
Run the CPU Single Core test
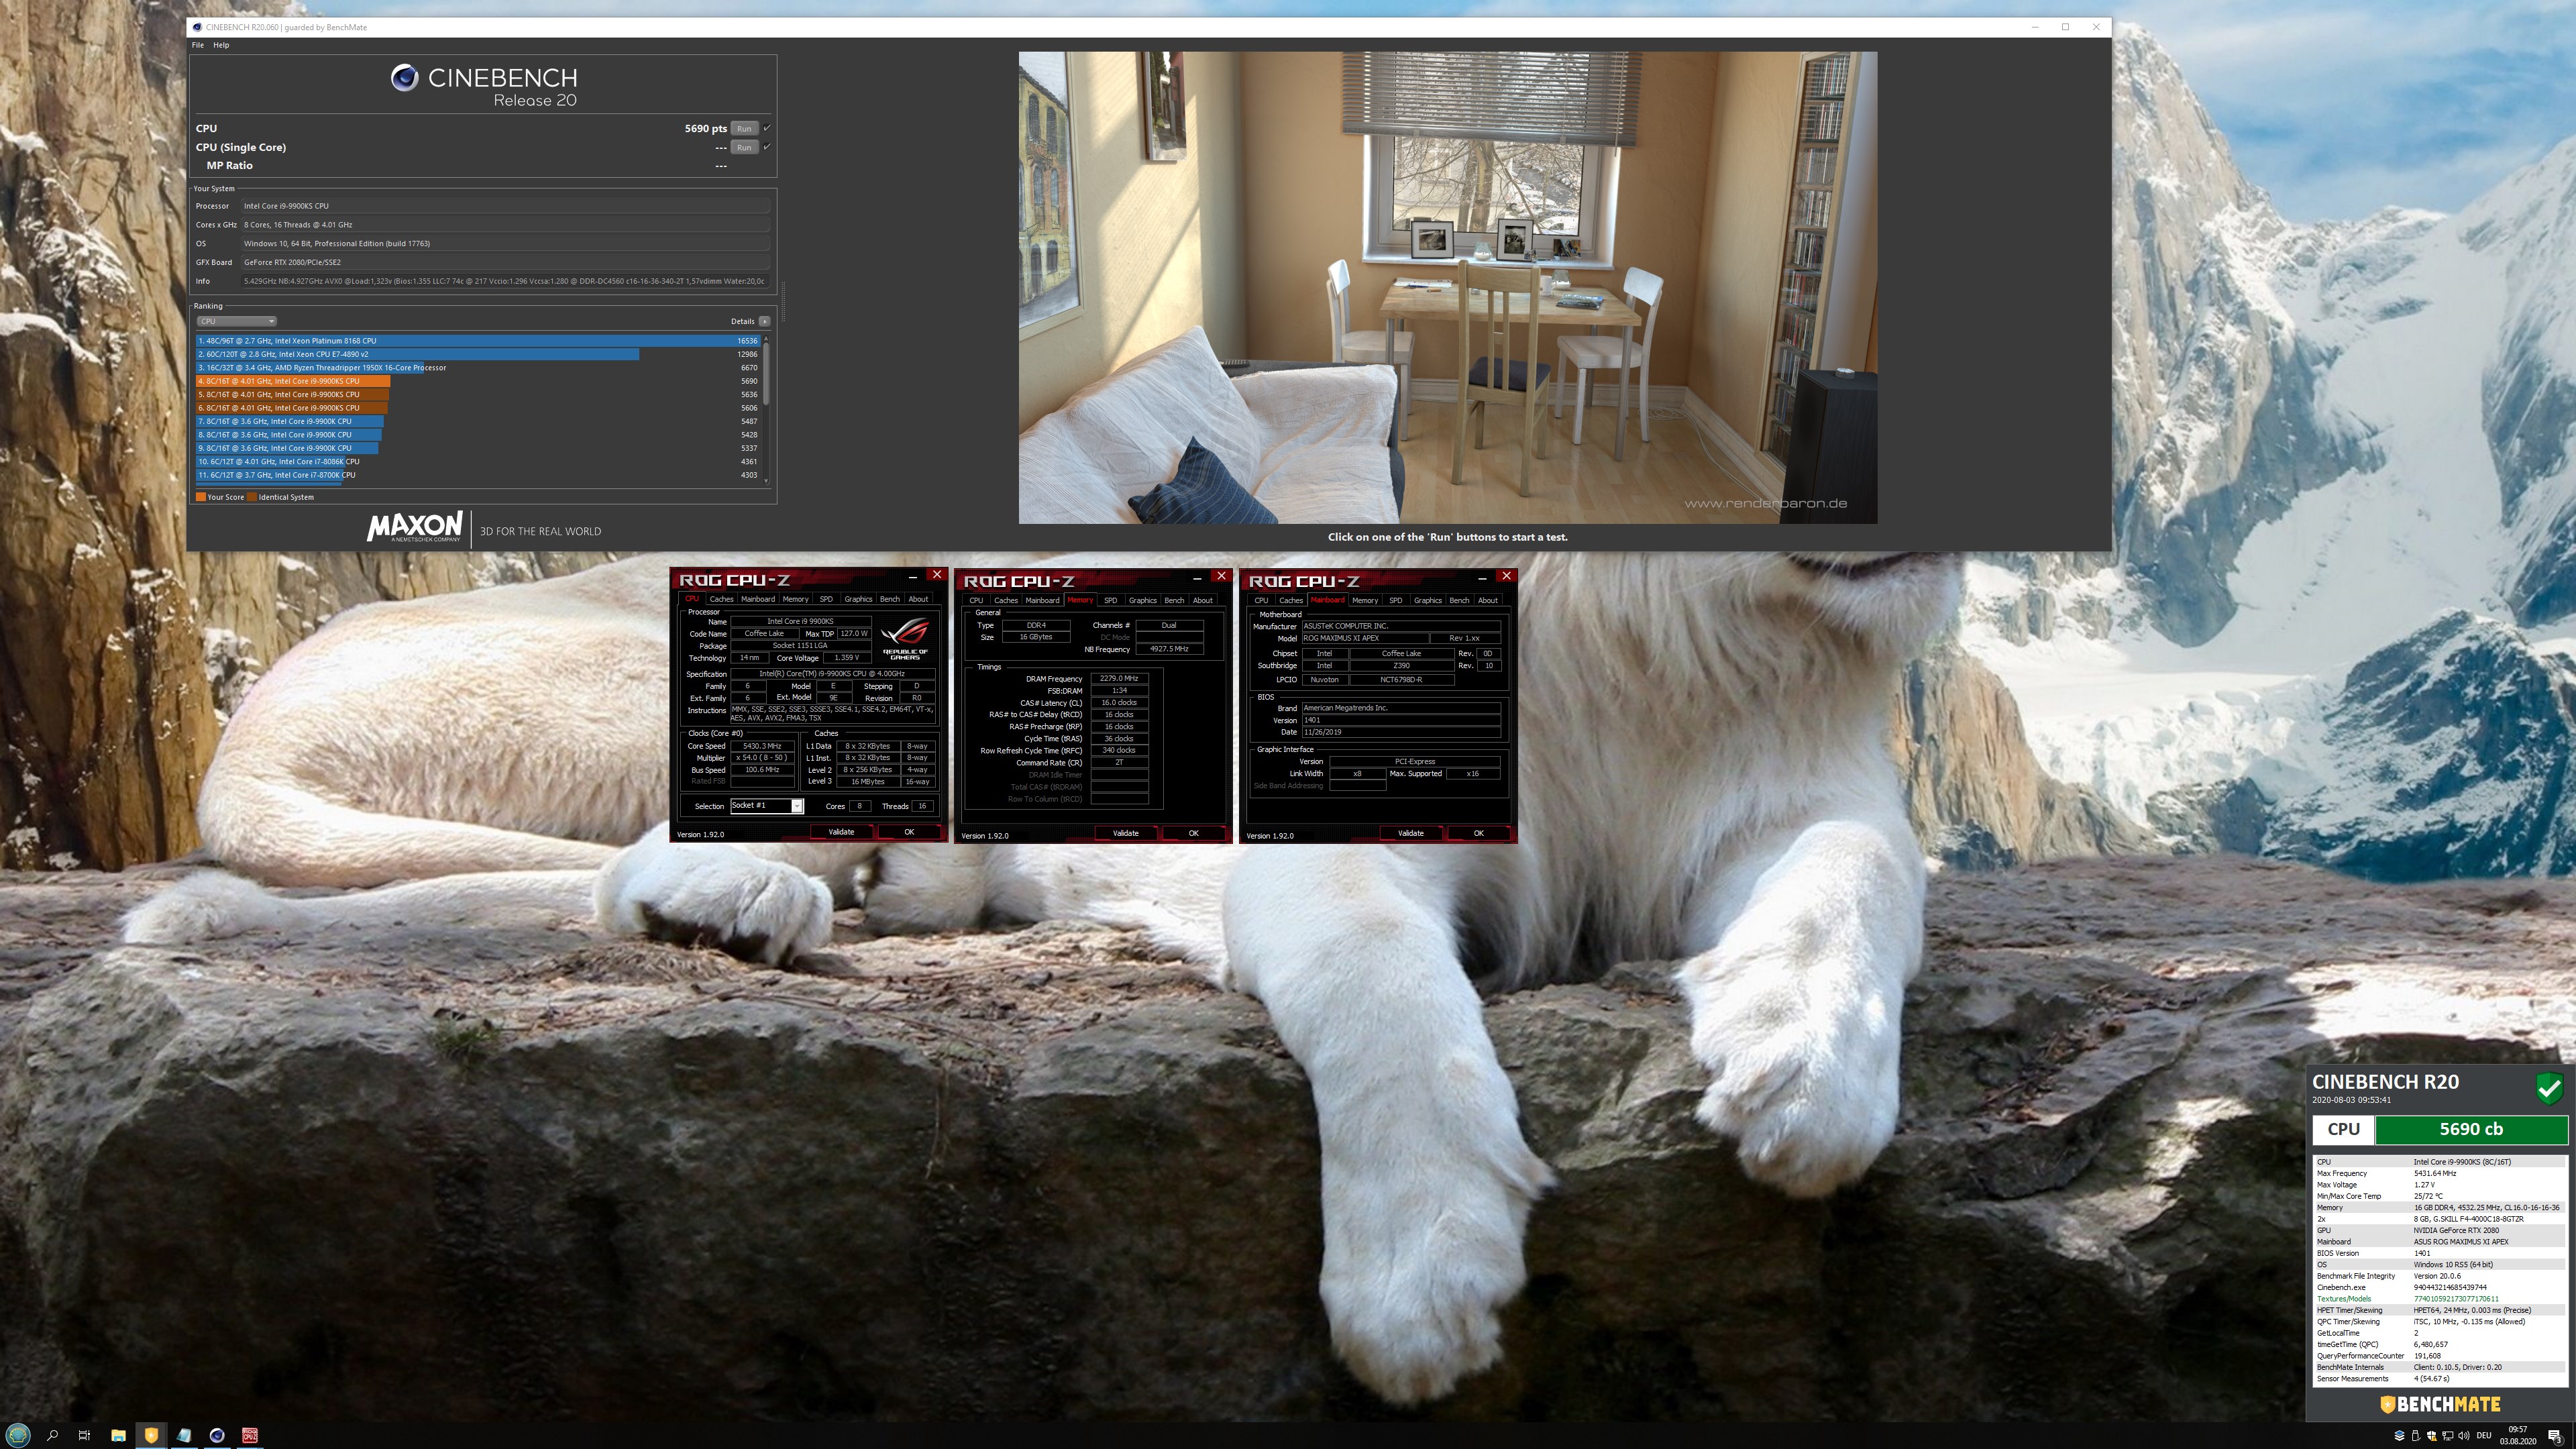[744, 147]
